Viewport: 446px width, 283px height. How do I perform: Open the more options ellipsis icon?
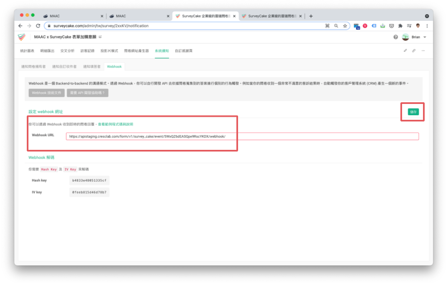pos(423,51)
